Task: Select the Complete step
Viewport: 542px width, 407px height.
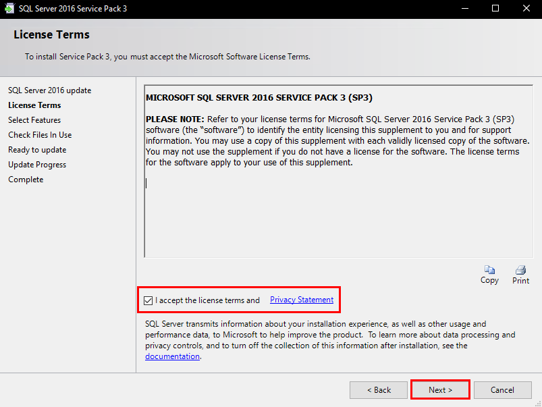Action: (x=26, y=180)
